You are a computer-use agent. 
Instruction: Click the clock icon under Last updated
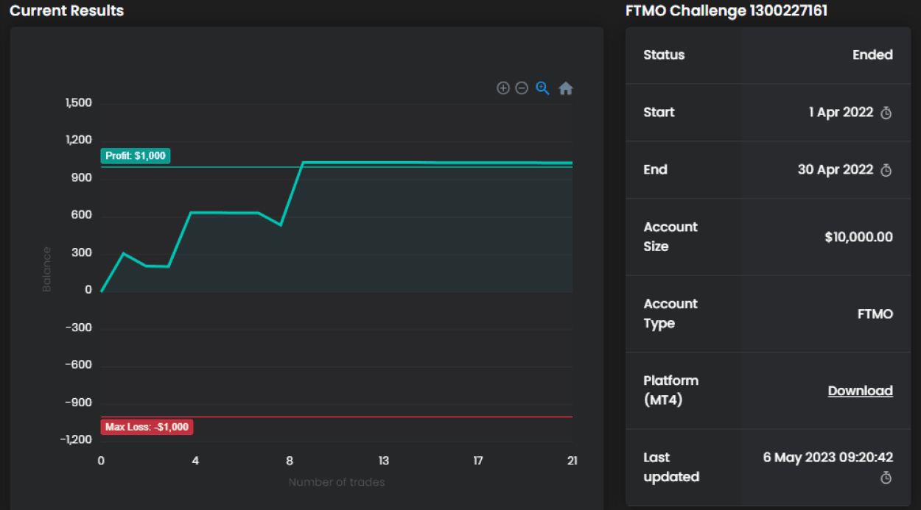point(886,478)
